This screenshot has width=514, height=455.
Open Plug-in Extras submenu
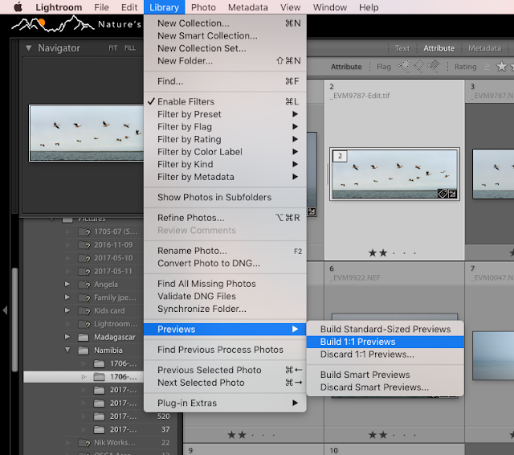(x=225, y=403)
